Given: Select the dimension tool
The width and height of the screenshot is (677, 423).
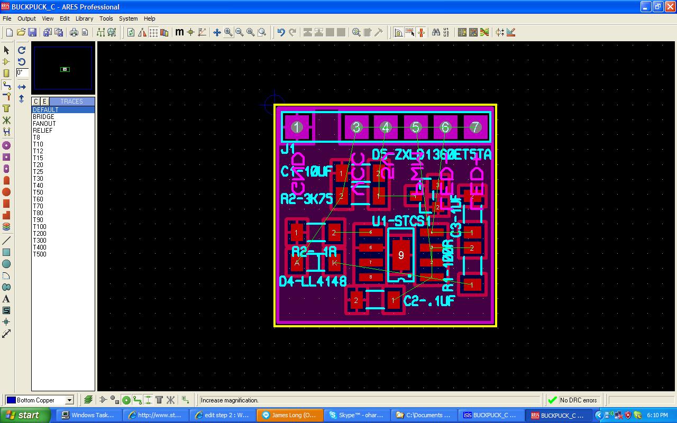Looking at the screenshot, I should coord(6,334).
